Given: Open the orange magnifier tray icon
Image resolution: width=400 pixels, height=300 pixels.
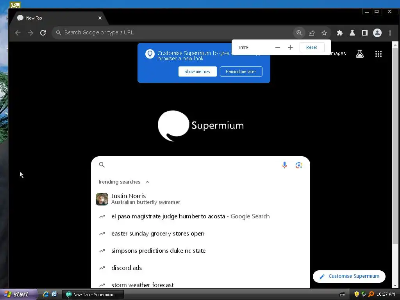Looking at the screenshot, I should (x=371, y=294).
